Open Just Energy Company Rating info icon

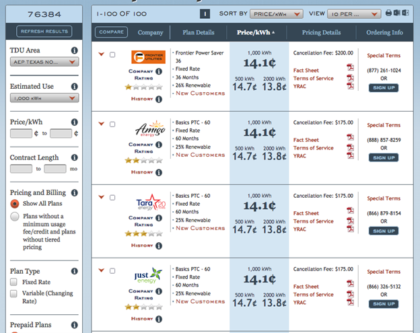click(159, 291)
